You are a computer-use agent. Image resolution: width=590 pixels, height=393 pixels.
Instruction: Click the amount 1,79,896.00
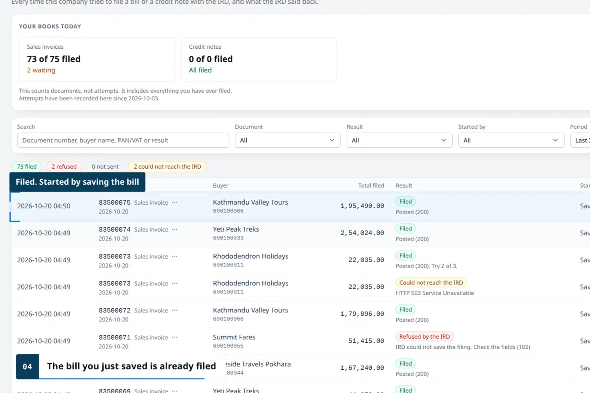pos(362,314)
